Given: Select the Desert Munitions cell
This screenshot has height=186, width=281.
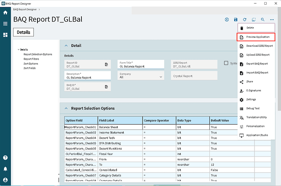Looking at the screenshot, I should [x=120, y=149].
